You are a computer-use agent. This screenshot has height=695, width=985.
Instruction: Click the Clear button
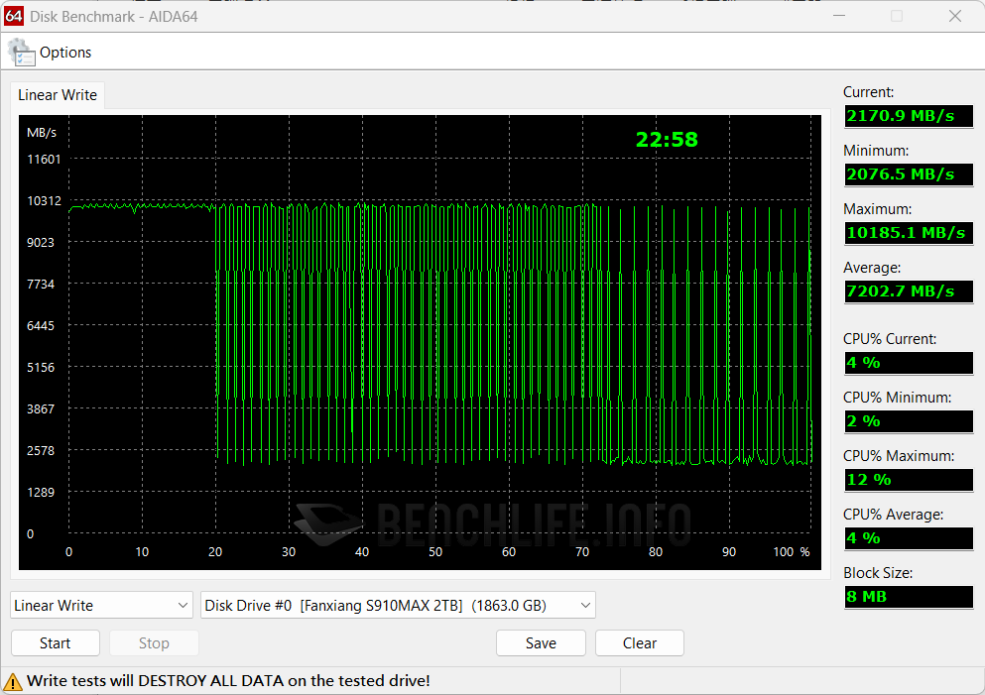[x=640, y=642]
